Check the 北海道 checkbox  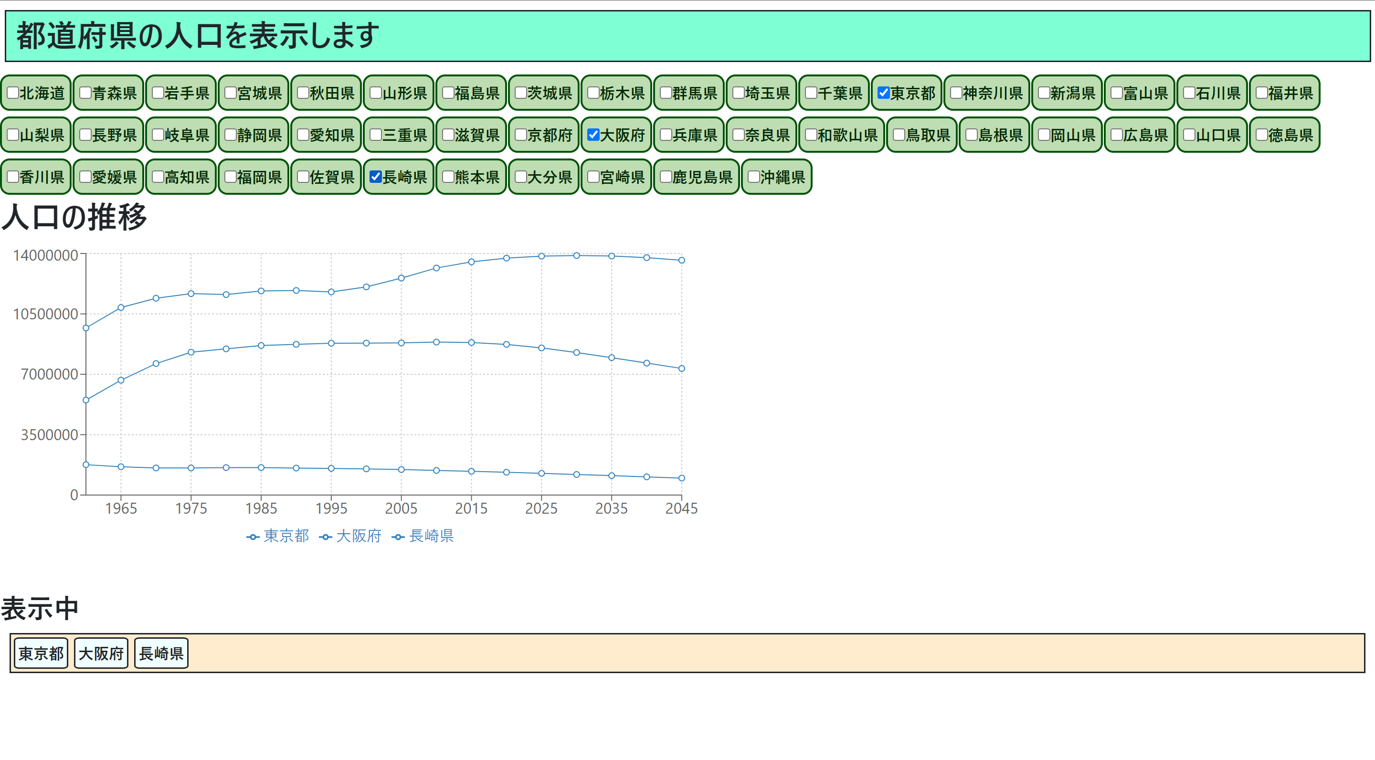[x=13, y=93]
